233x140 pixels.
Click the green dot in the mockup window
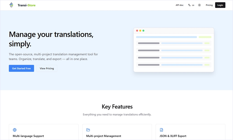pos(144,31)
